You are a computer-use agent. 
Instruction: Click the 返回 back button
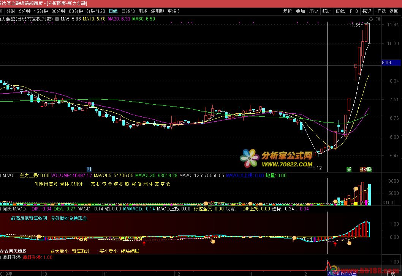tap(394, 11)
